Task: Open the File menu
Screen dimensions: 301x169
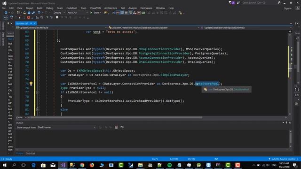Action: tap(4, 8)
